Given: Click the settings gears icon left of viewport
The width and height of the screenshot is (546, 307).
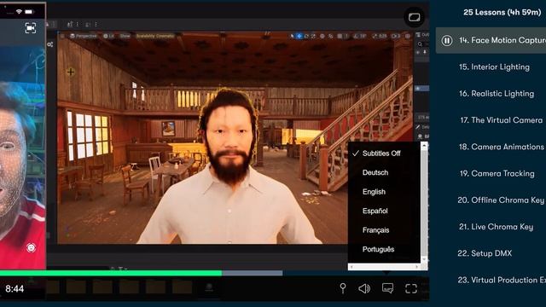Looking at the screenshot, I should (x=50, y=44).
